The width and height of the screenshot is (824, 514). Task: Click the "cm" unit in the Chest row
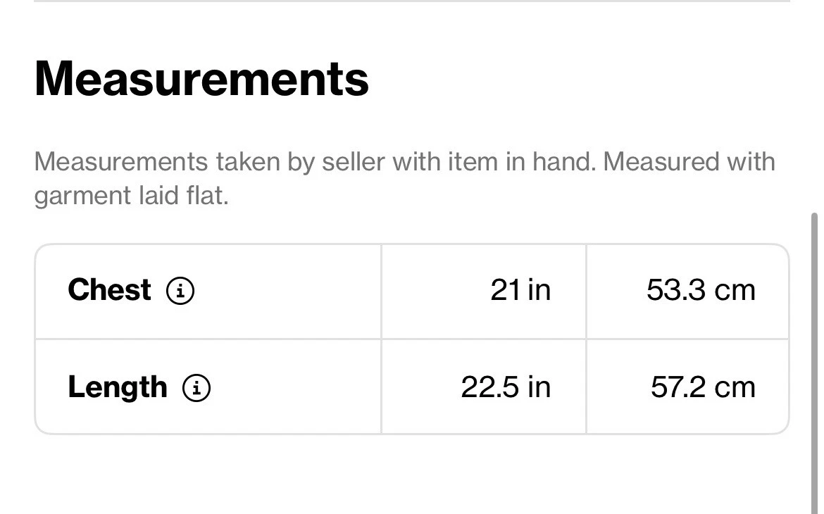point(737,290)
